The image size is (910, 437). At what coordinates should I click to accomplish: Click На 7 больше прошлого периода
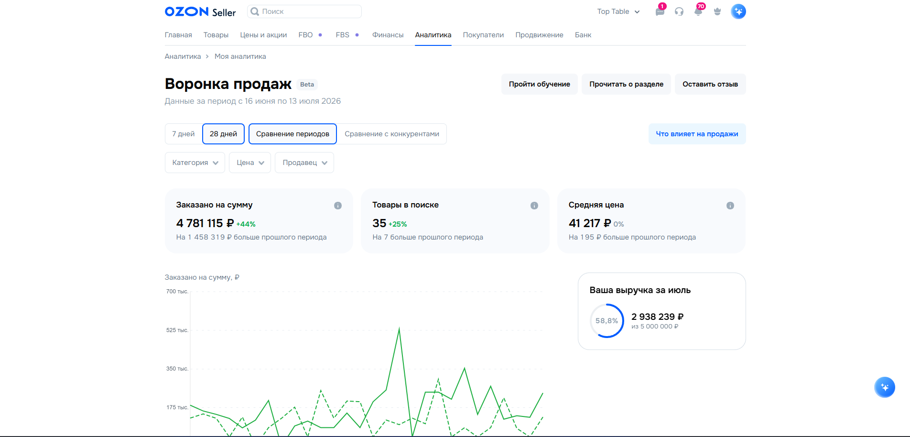tap(428, 237)
